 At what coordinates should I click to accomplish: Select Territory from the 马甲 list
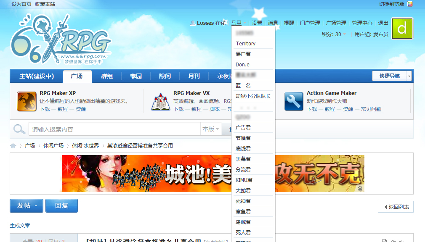253,44
